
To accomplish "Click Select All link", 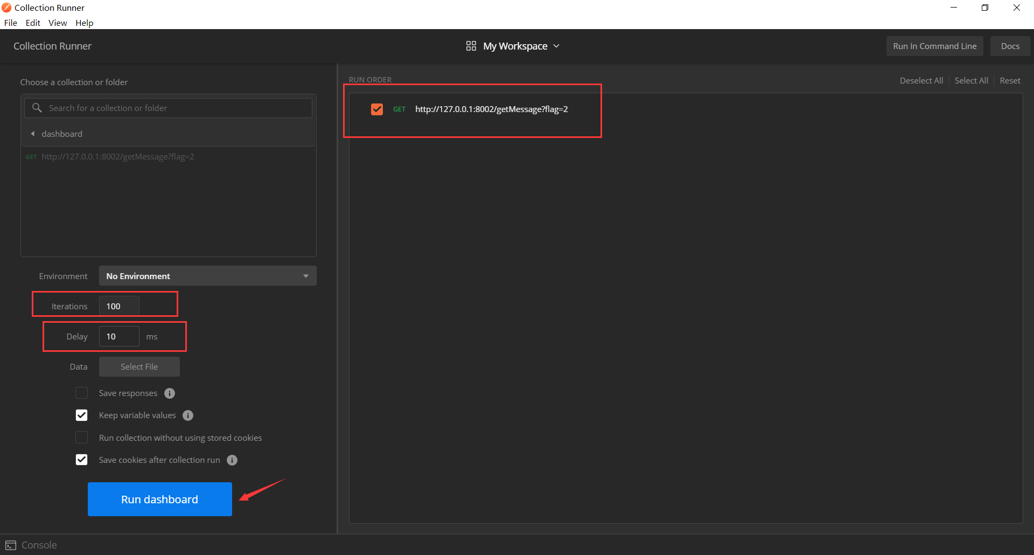I will tap(971, 80).
